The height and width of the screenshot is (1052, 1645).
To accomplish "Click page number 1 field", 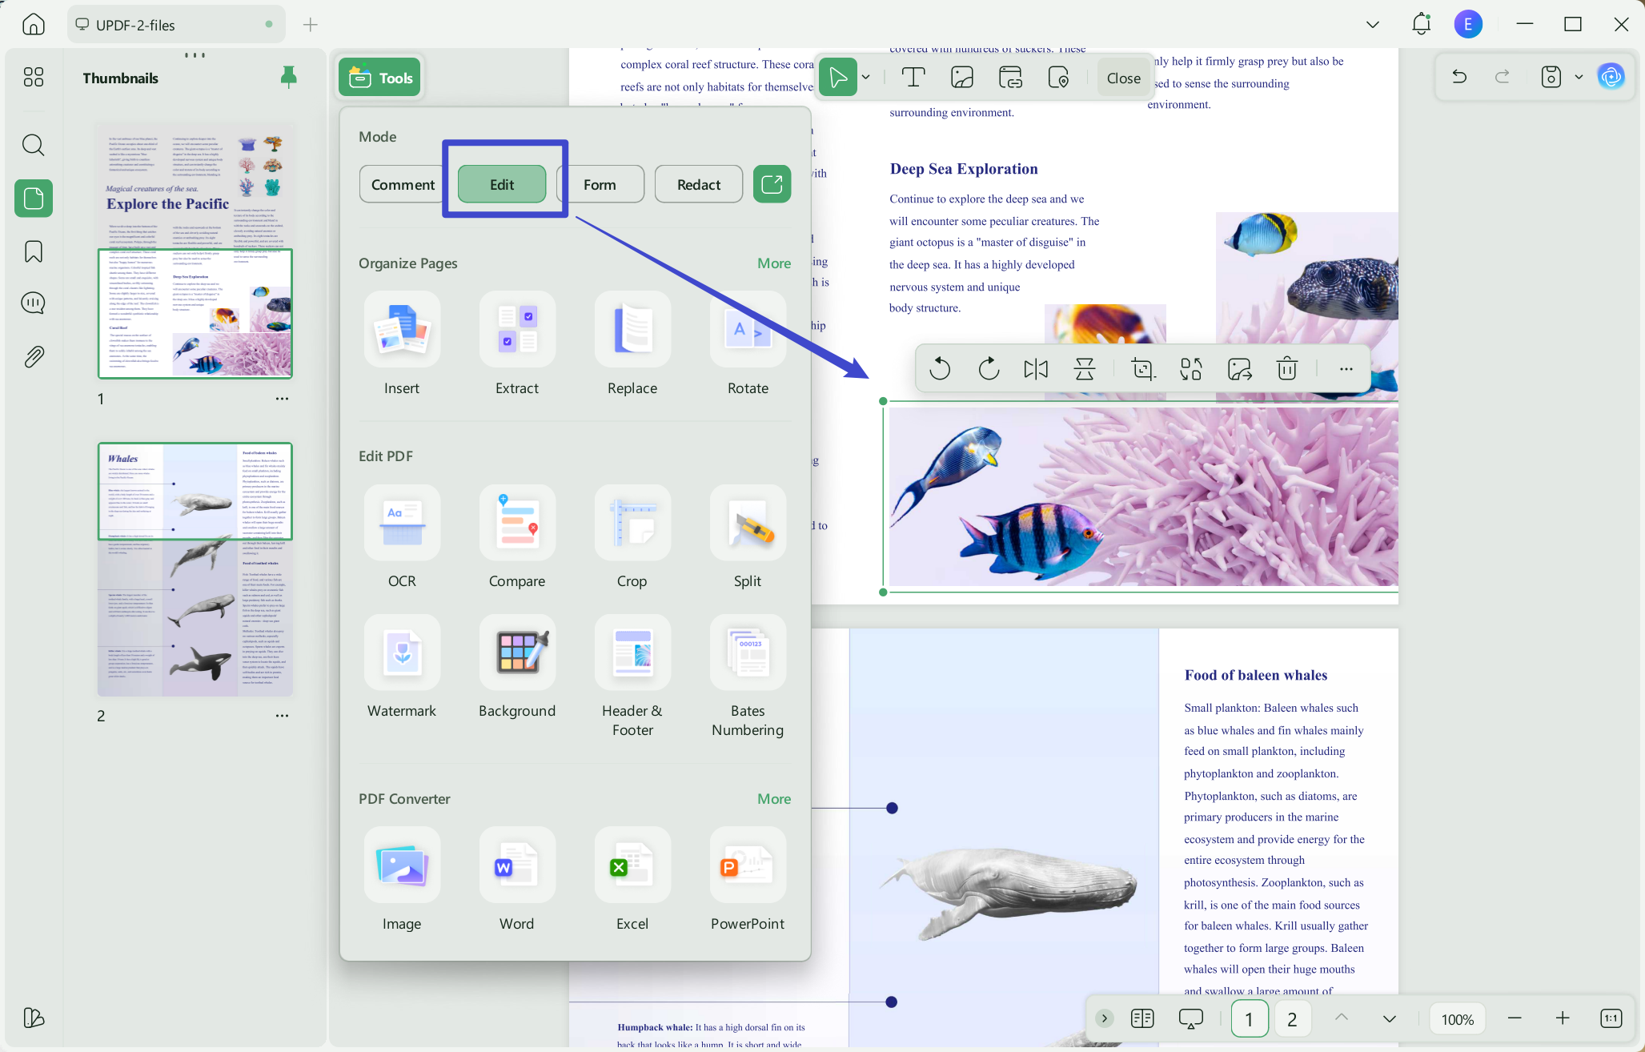I will click(1249, 1018).
